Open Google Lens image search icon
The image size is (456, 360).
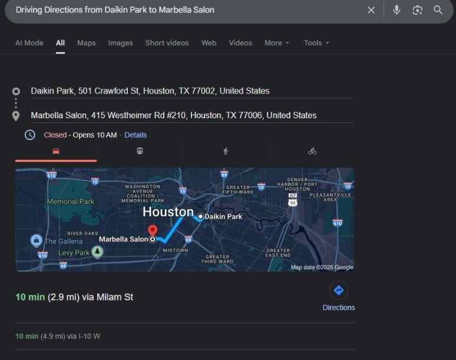417,10
